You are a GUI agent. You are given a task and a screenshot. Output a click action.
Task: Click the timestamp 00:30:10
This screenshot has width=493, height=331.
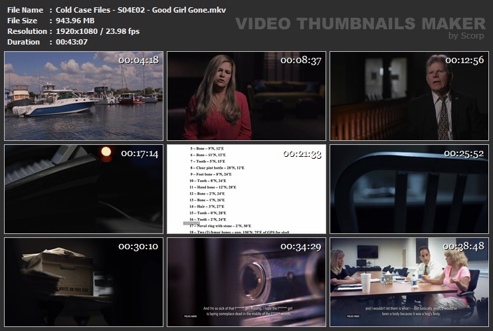[x=138, y=247]
